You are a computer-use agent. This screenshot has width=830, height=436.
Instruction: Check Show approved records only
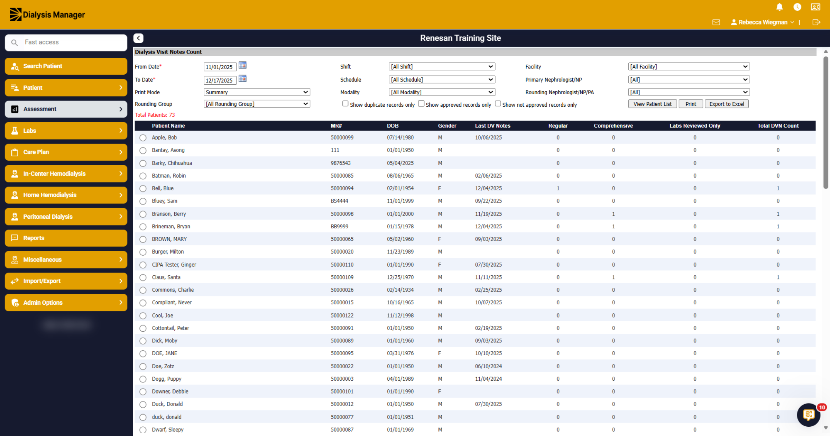point(421,104)
